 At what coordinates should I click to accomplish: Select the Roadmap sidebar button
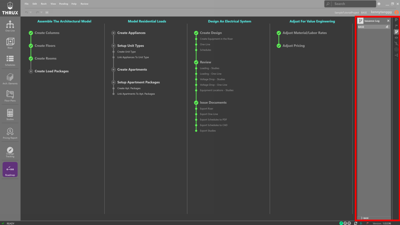point(10,170)
